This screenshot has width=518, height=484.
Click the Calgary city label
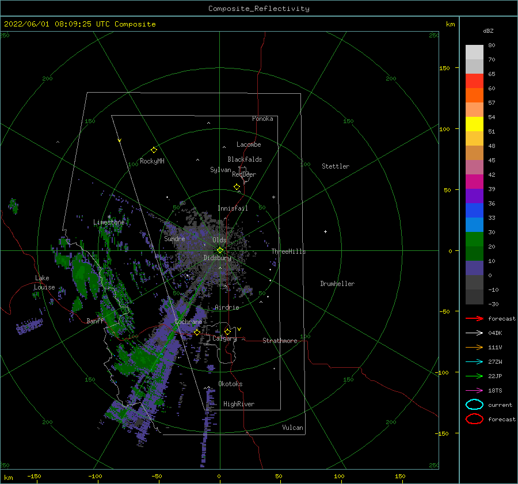pos(224,338)
